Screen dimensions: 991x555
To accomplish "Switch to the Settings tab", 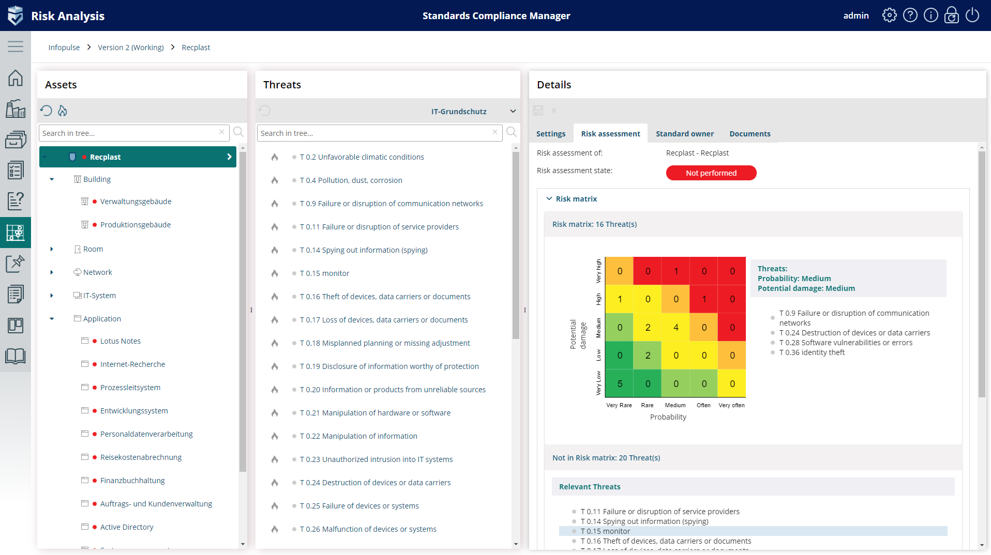I will coord(551,134).
